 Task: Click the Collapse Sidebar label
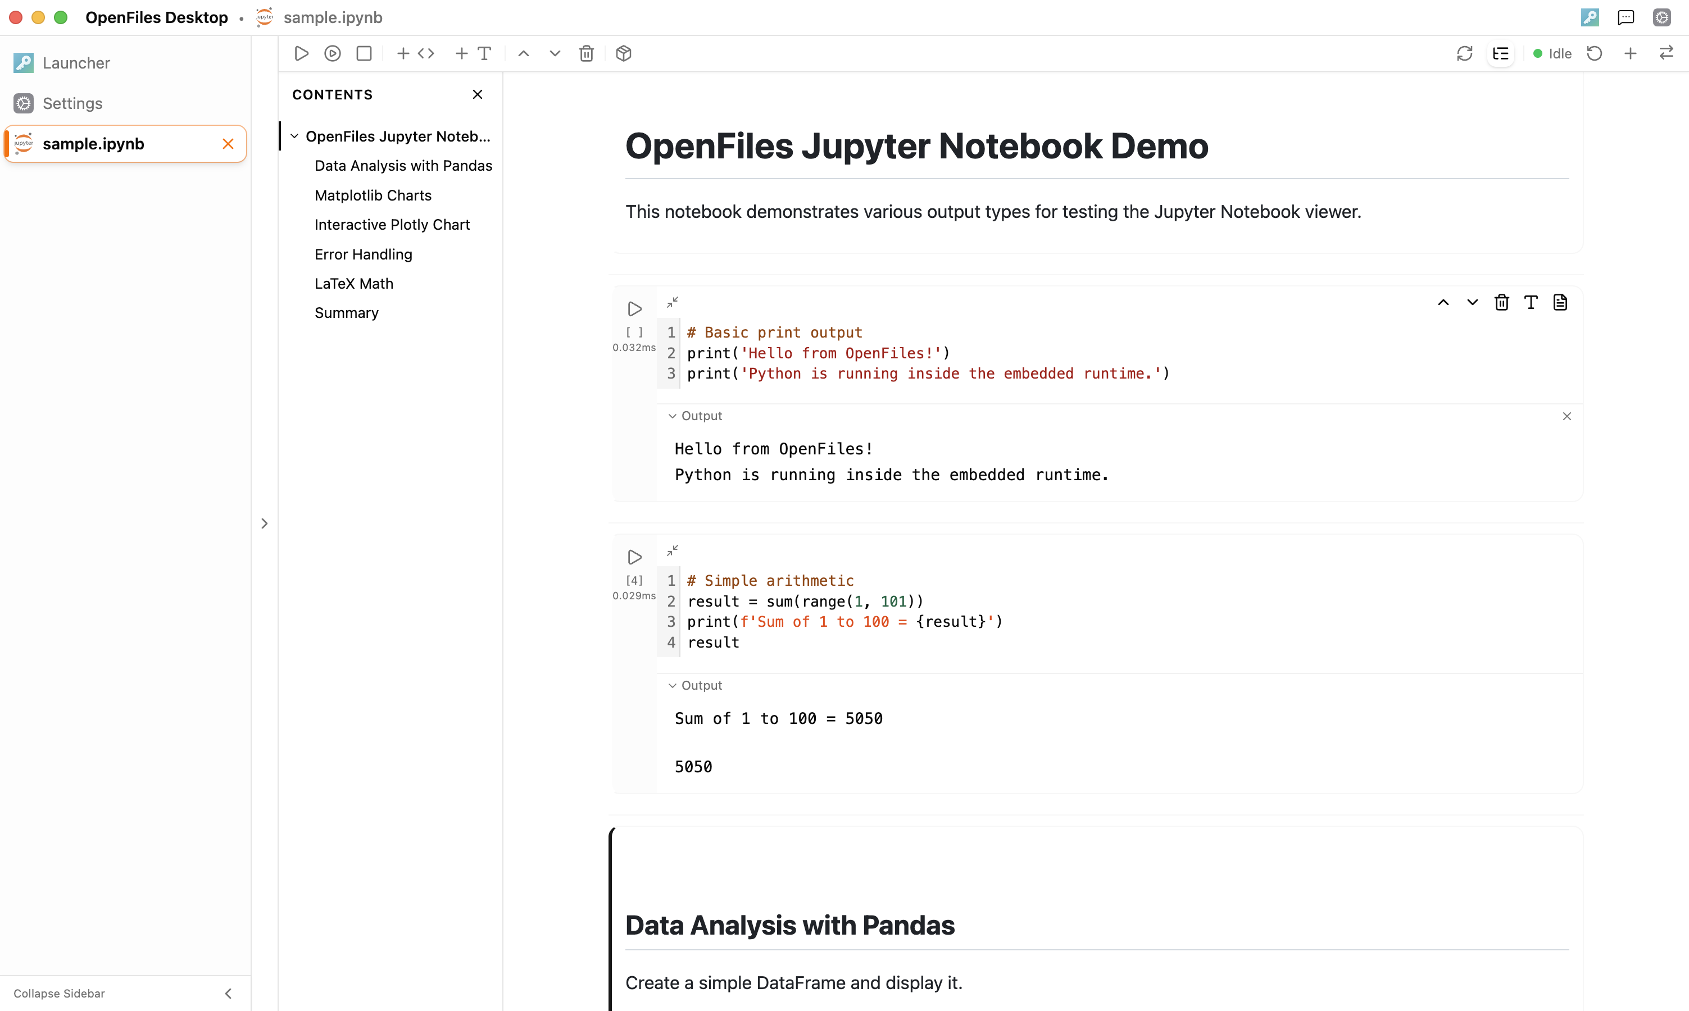point(59,993)
